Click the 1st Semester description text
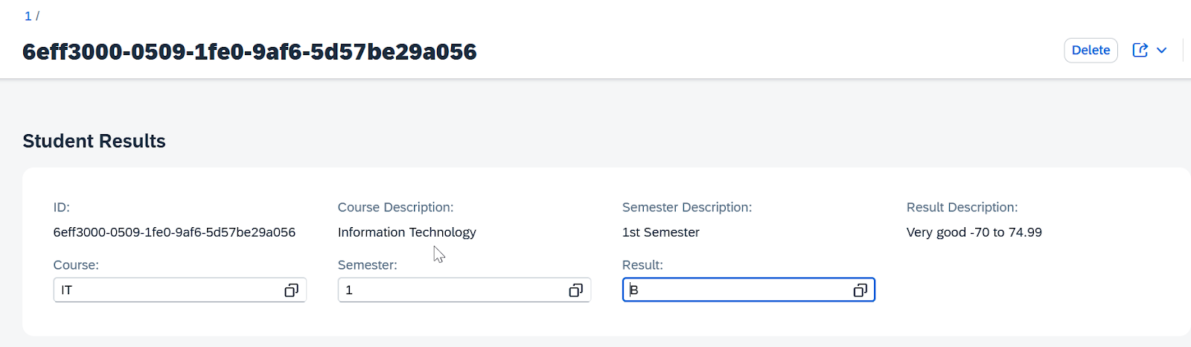1191x347 pixels. [661, 232]
